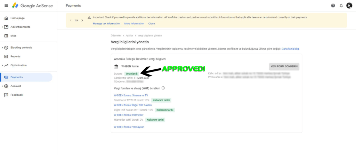The image size is (356, 155).
Task: Click the info icon beside WHT ücretleri
Action: click(x=163, y=88)
